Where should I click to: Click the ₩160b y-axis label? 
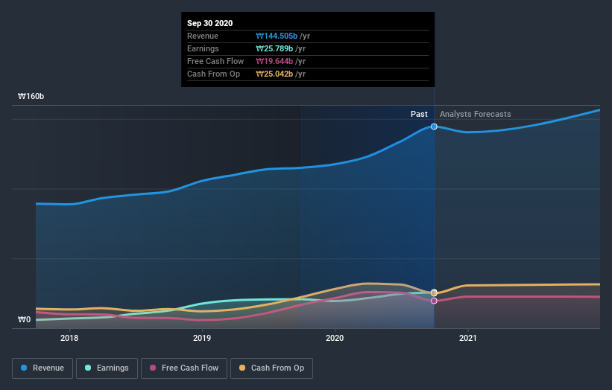(x=31, y=96)
